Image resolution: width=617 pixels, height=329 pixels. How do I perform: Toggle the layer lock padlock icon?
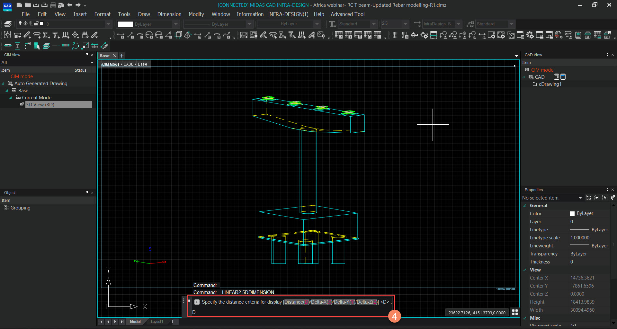(36, 23)
